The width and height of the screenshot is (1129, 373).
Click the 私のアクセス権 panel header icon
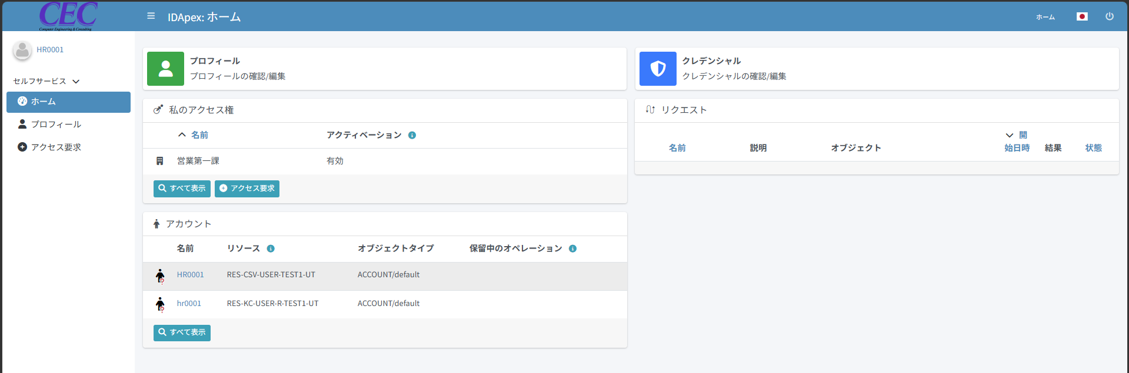click(x=158, y=110)
